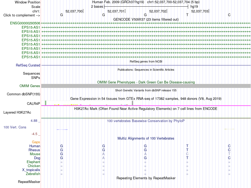Open the OMIM Genes track label
The image size is (251, 188).
(30, 86)
